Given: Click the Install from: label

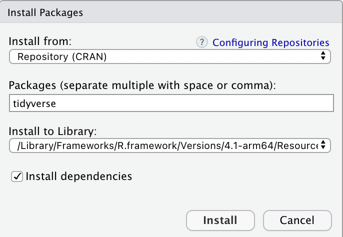Looking at the screenshot, I should [40, 41].
